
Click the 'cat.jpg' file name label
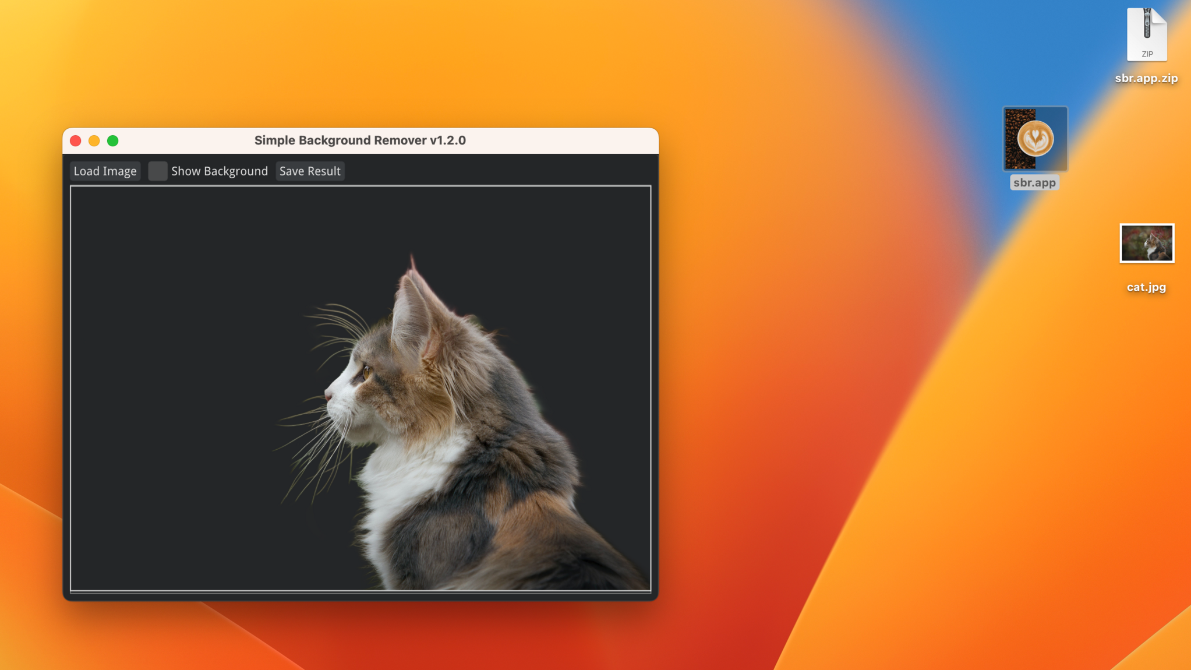(1146, 287)
